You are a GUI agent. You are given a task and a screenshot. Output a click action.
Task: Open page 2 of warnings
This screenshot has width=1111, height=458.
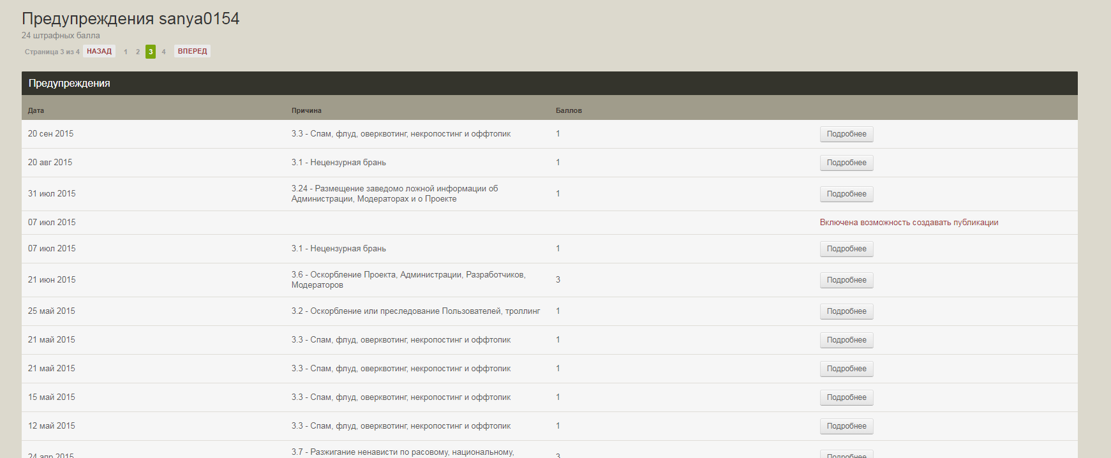pyautogui.click(x=138, y=52)
